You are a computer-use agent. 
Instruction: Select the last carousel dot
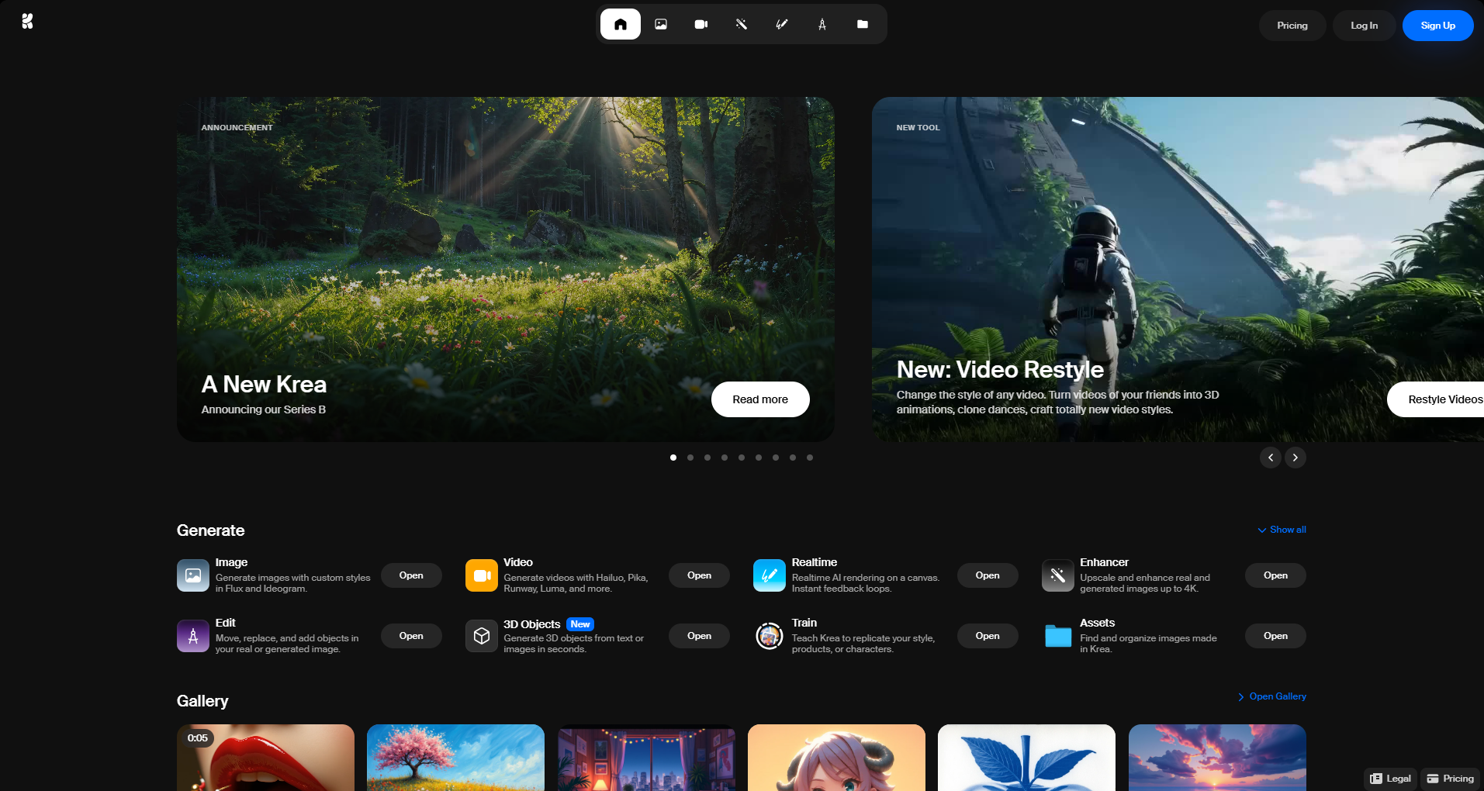810,458
